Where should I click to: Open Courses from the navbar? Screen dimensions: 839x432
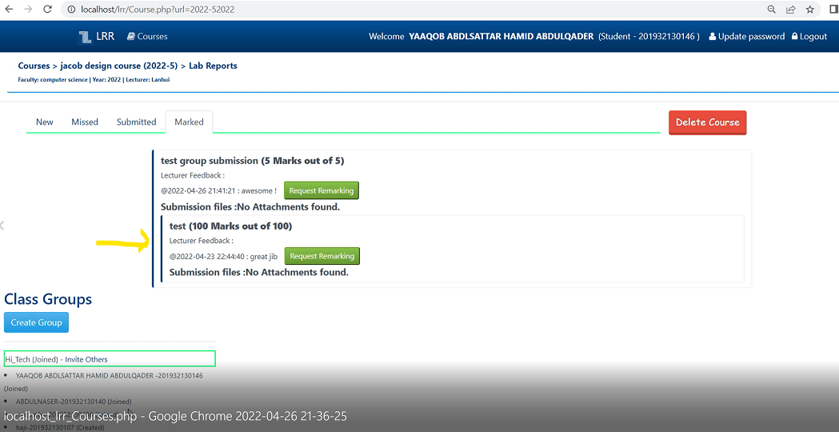pyautogui.click(x=147, y=37)
